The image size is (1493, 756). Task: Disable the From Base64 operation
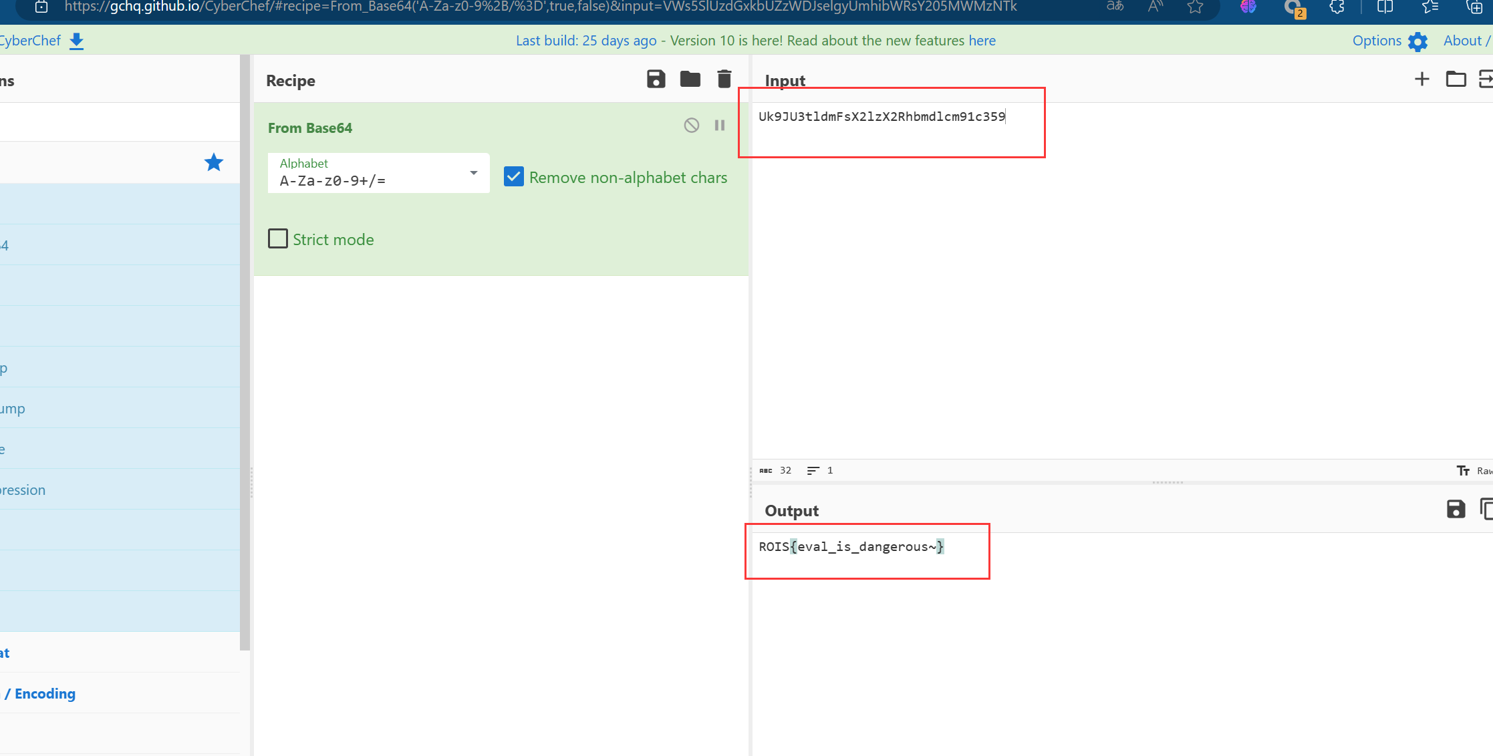tap(691, 126)
